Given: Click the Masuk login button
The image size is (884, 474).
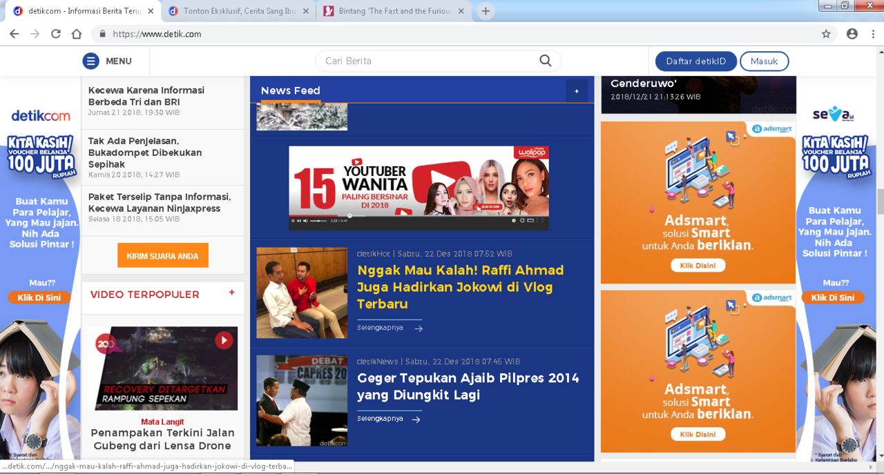Looking at the screenshot, I should pyautogui.click(x=764, y=61).
